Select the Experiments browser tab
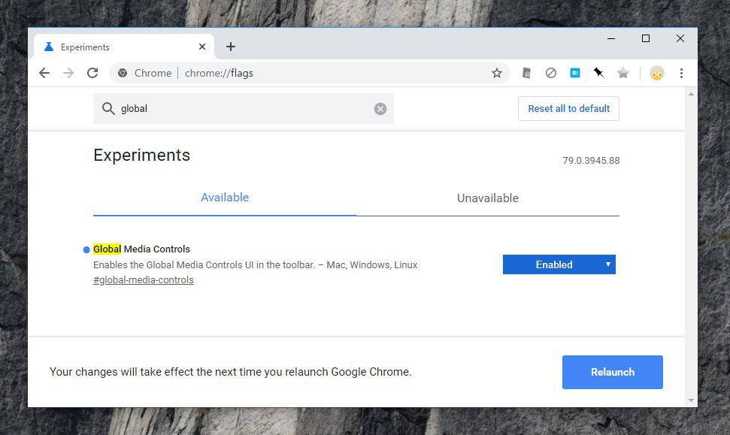730x435 pixels. [124, 47]
